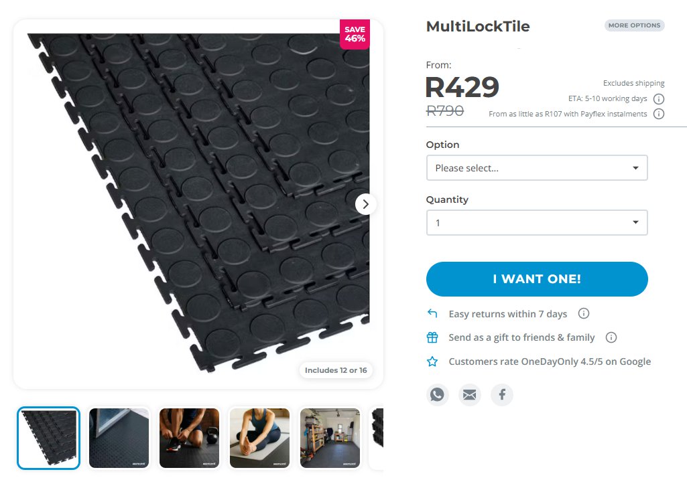Show the yoga stretching thumbnail
Viewport: 687px width, 484px height.
click(259, 438)
